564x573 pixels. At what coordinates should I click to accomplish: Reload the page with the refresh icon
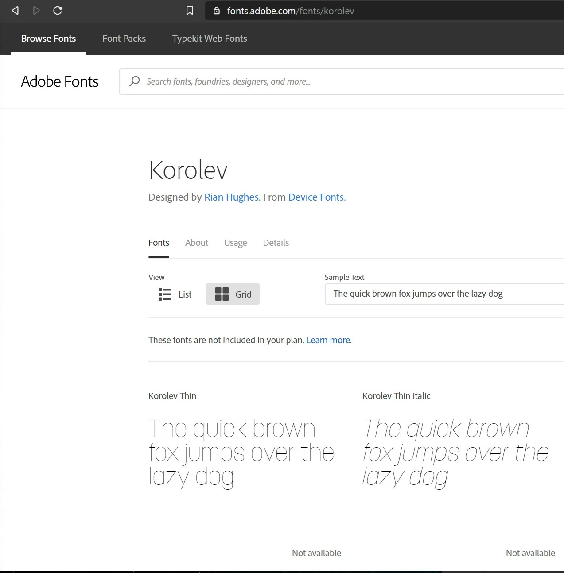tap(58, 11)
